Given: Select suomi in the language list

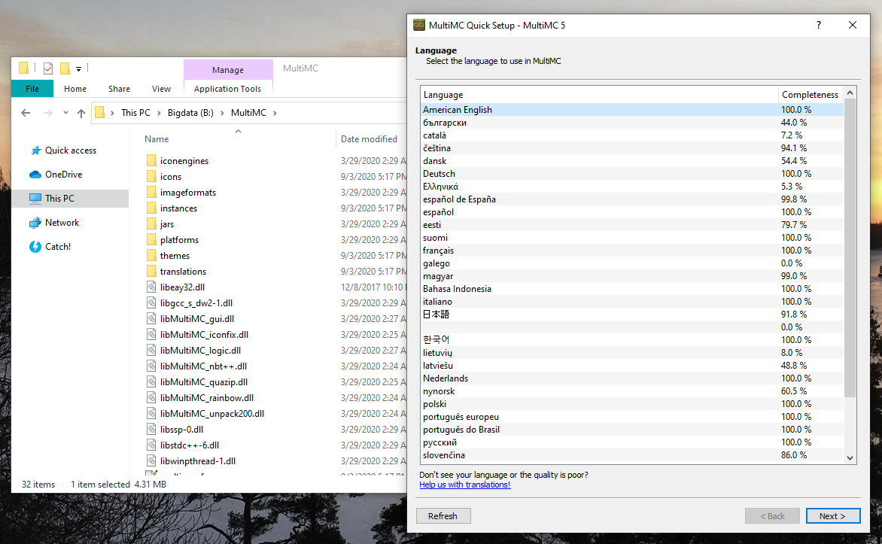Looking at the screenshot, I should coord(631,238).
